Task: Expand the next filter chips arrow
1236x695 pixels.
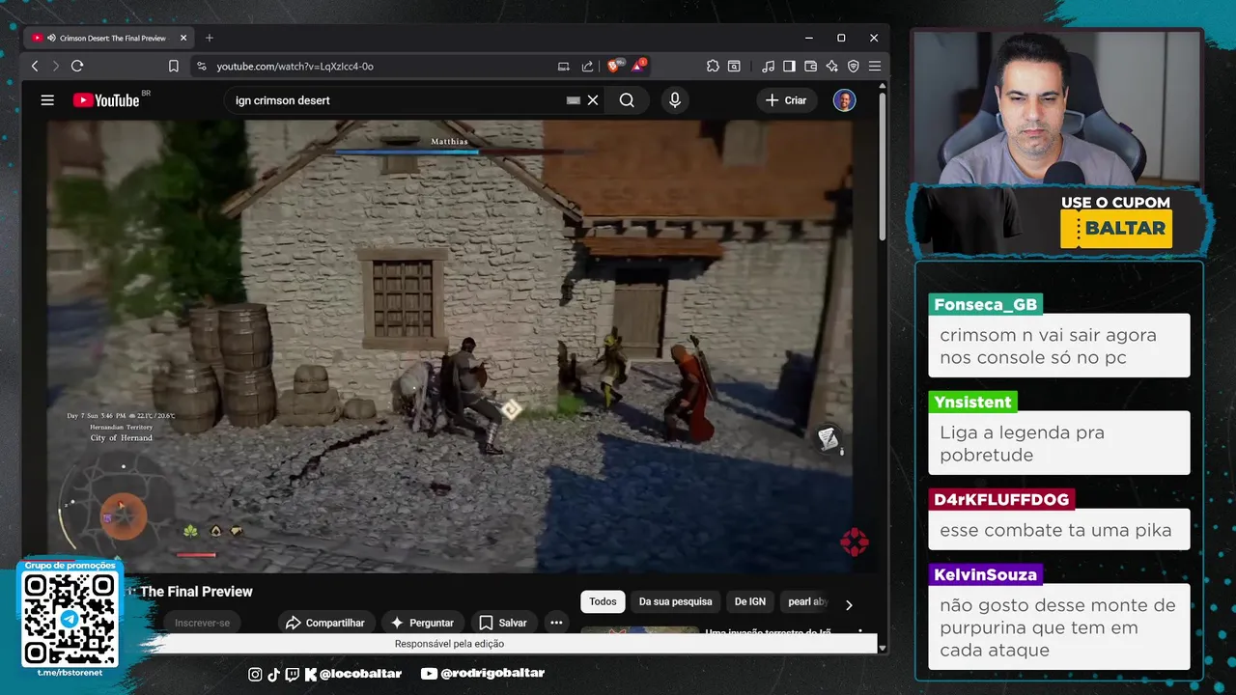Action: point(849,605)
